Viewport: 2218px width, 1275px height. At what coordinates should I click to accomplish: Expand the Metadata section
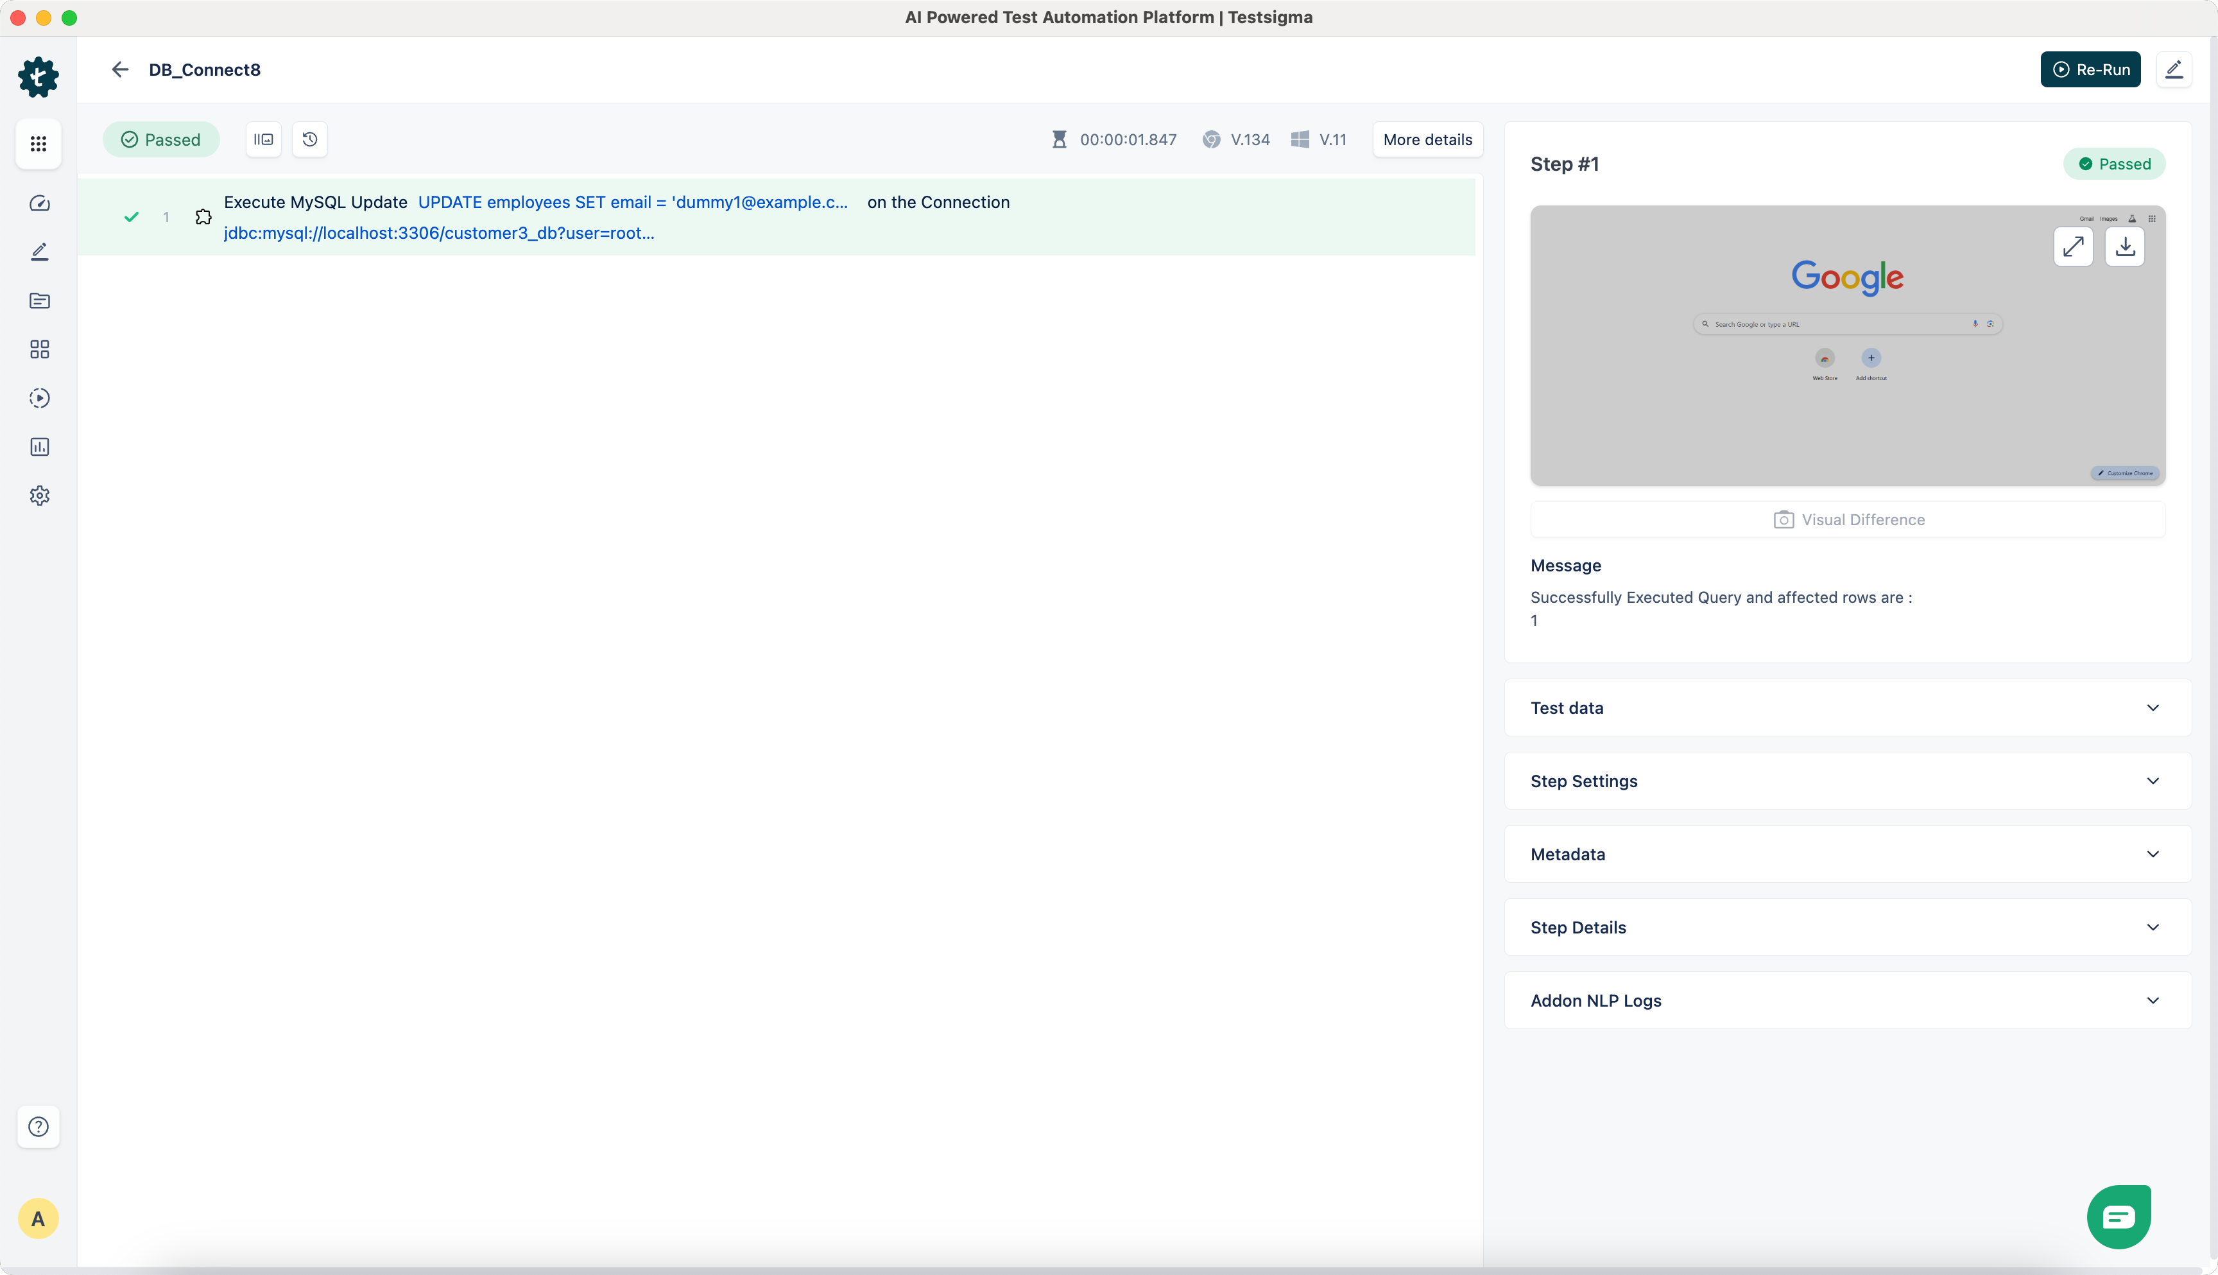(1847, 854)
